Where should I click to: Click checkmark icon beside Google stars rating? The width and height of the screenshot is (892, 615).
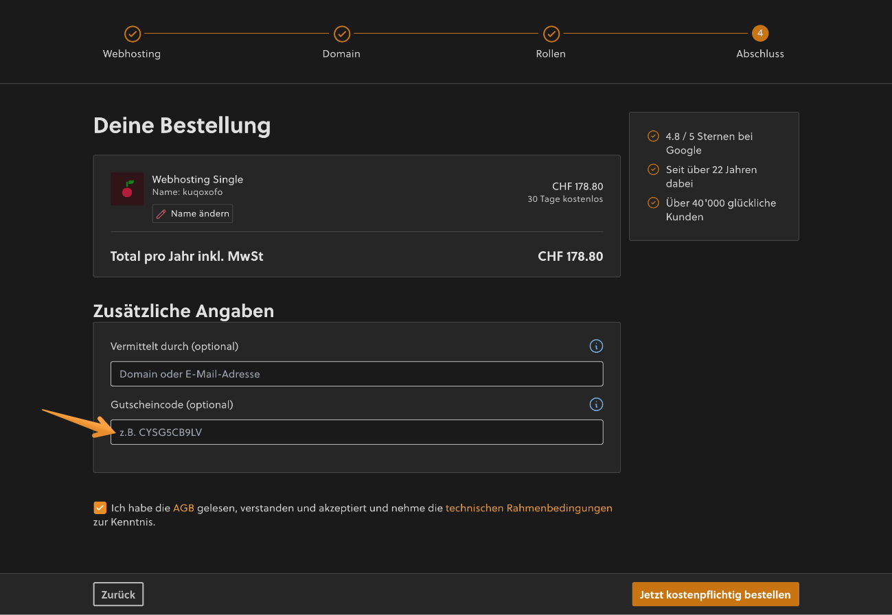point(653,136)
